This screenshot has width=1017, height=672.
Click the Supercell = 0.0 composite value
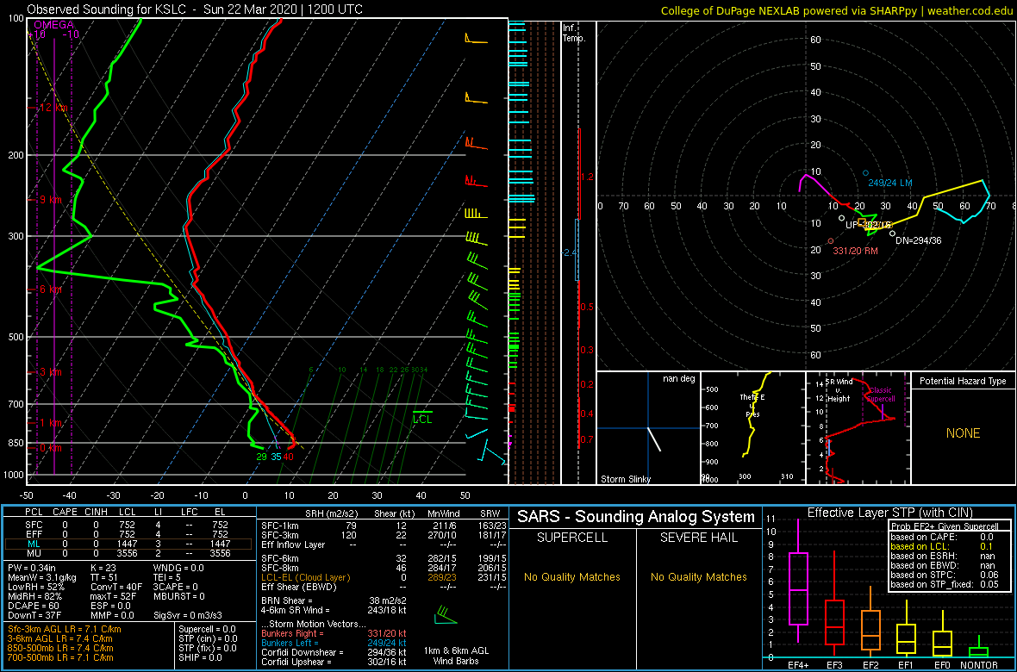[209, 630]
